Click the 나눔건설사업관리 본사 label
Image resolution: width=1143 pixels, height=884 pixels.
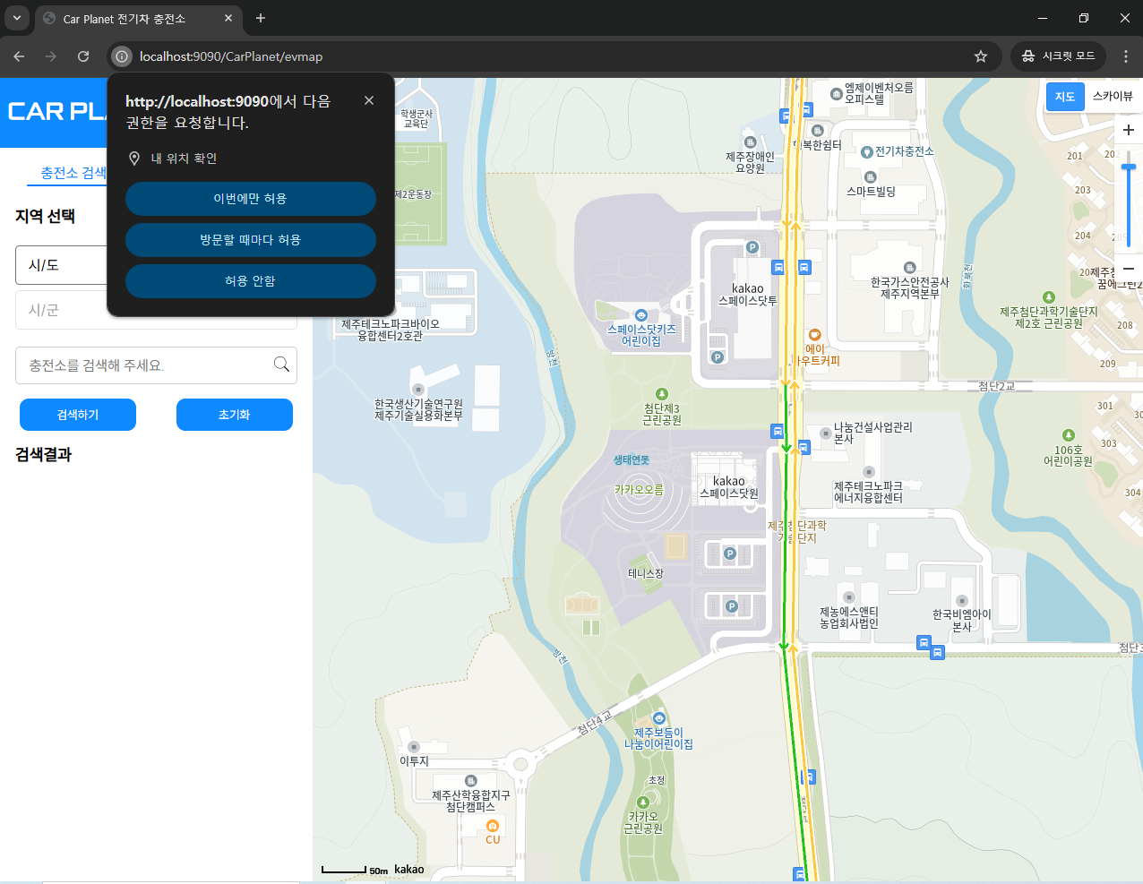coord(872,433)
